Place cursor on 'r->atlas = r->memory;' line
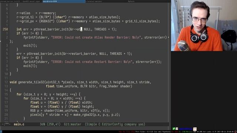 36,13
